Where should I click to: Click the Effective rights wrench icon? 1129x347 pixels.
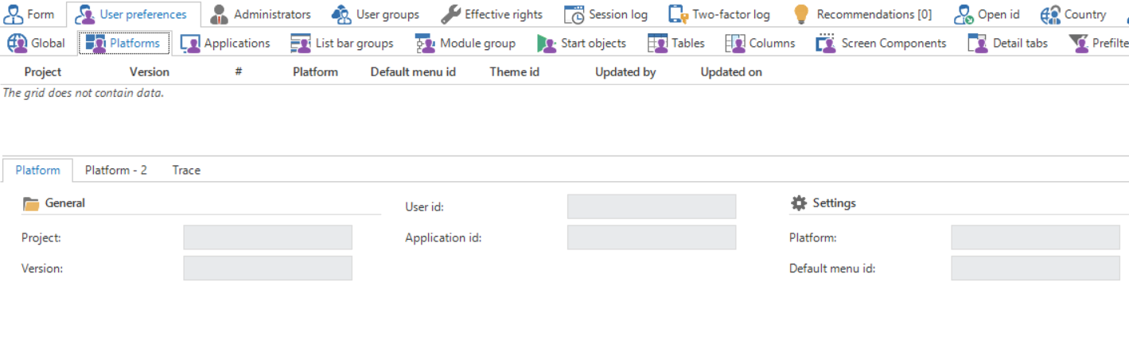click(450, 14)
